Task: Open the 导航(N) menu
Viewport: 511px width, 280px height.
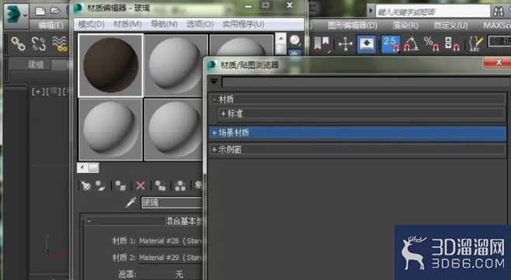Action: click(x=164, y=24)
